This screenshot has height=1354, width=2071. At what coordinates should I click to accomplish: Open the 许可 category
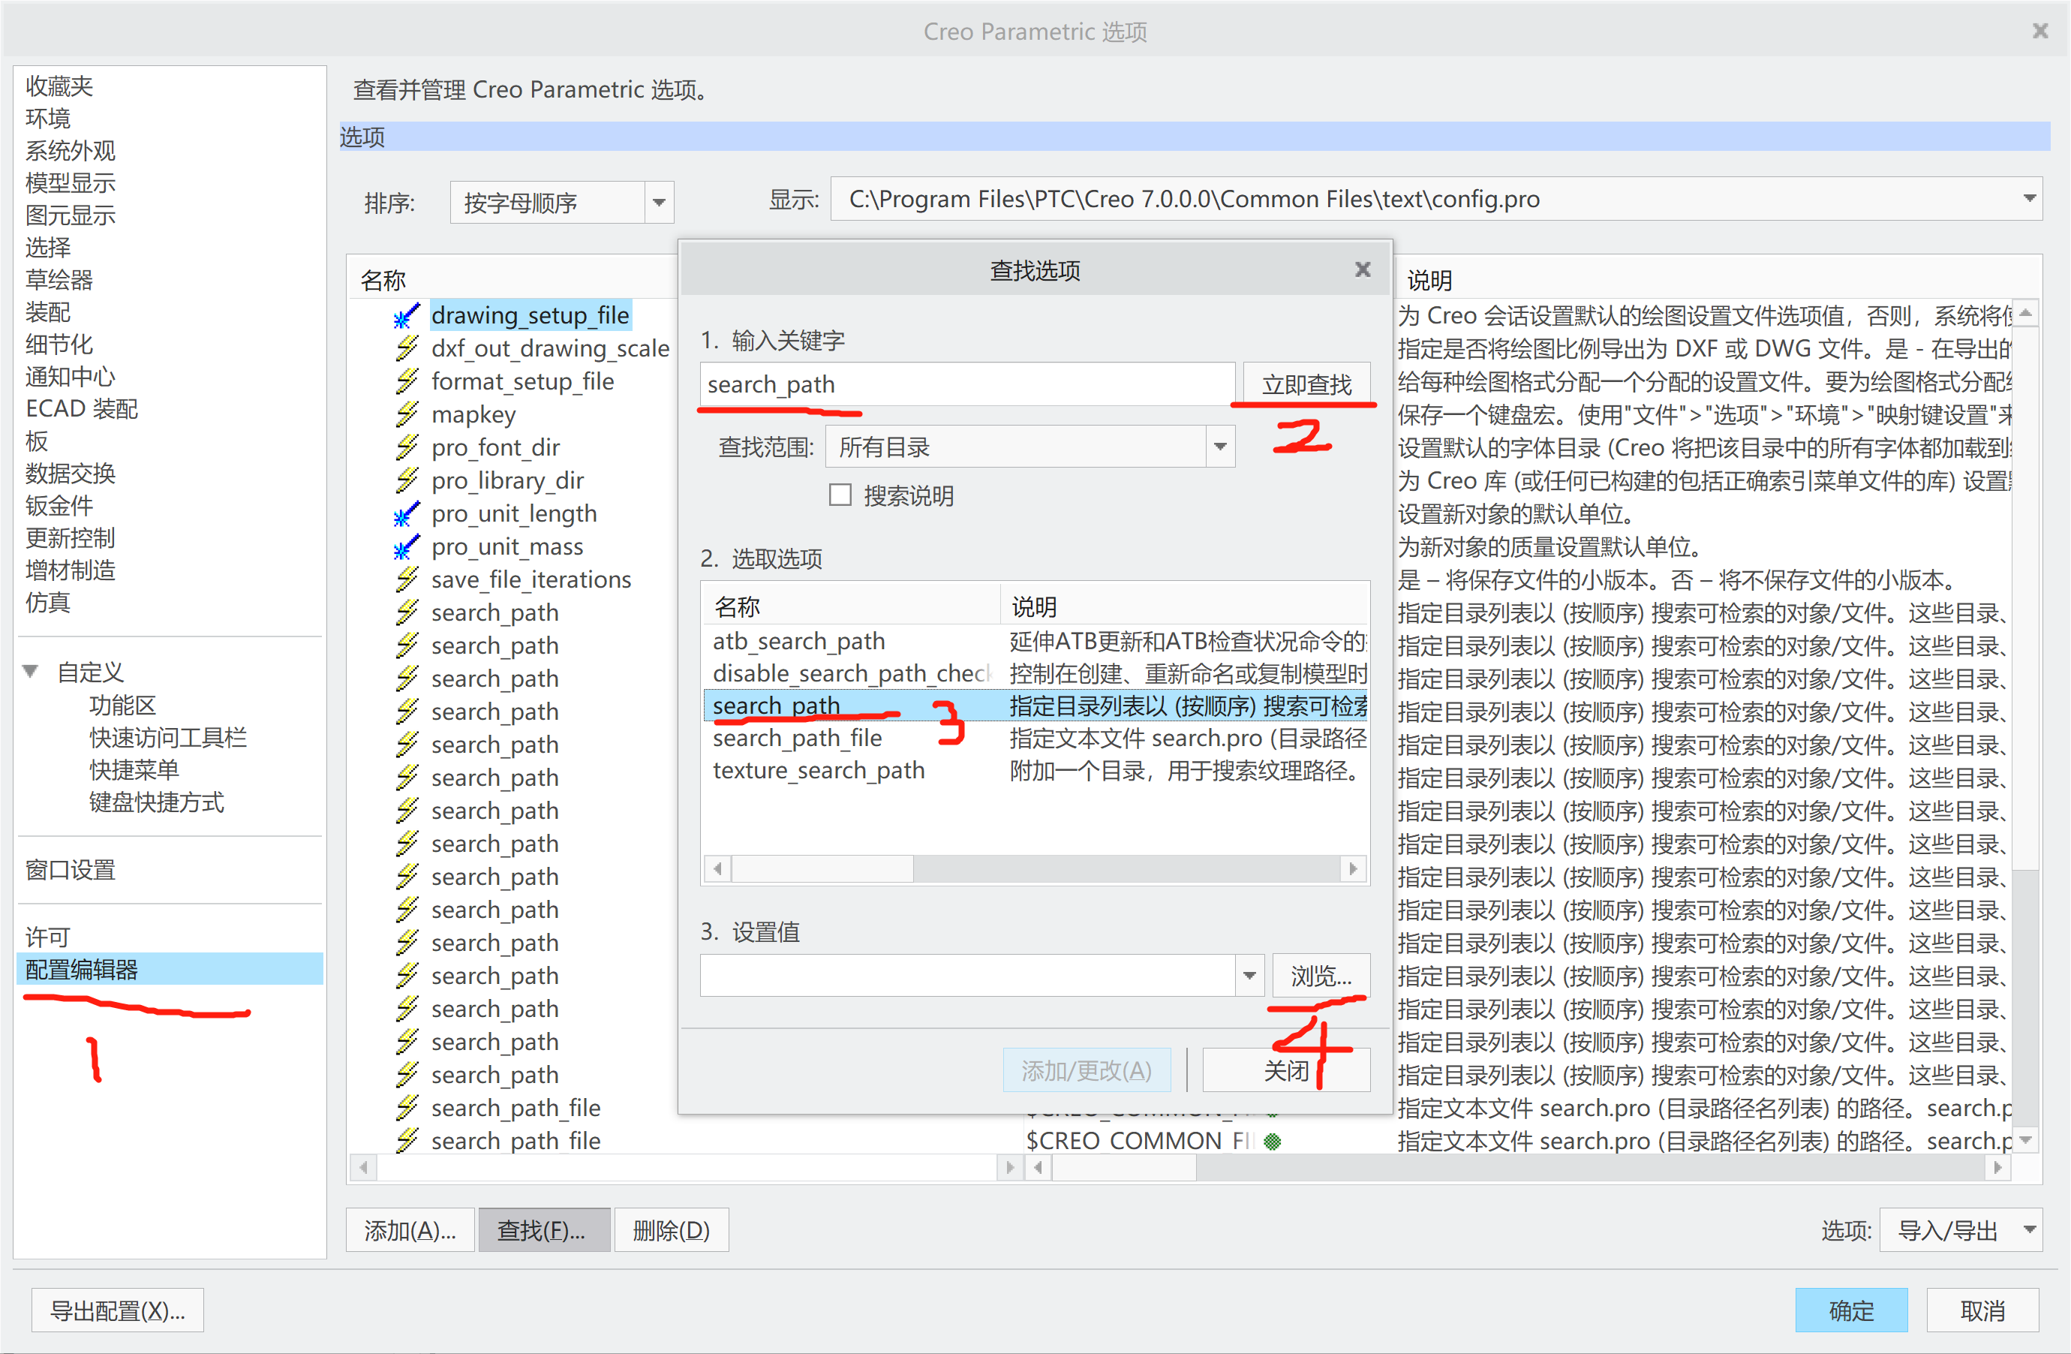coord(48,937)
